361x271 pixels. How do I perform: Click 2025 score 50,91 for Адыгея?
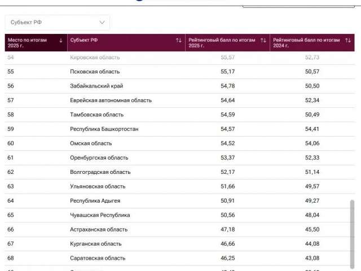[227, 201]
